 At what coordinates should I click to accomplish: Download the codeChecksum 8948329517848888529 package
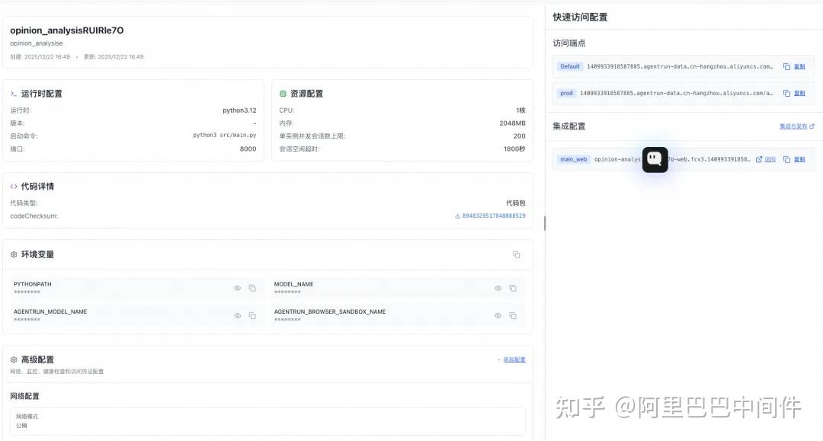click(x=490, y=216)
